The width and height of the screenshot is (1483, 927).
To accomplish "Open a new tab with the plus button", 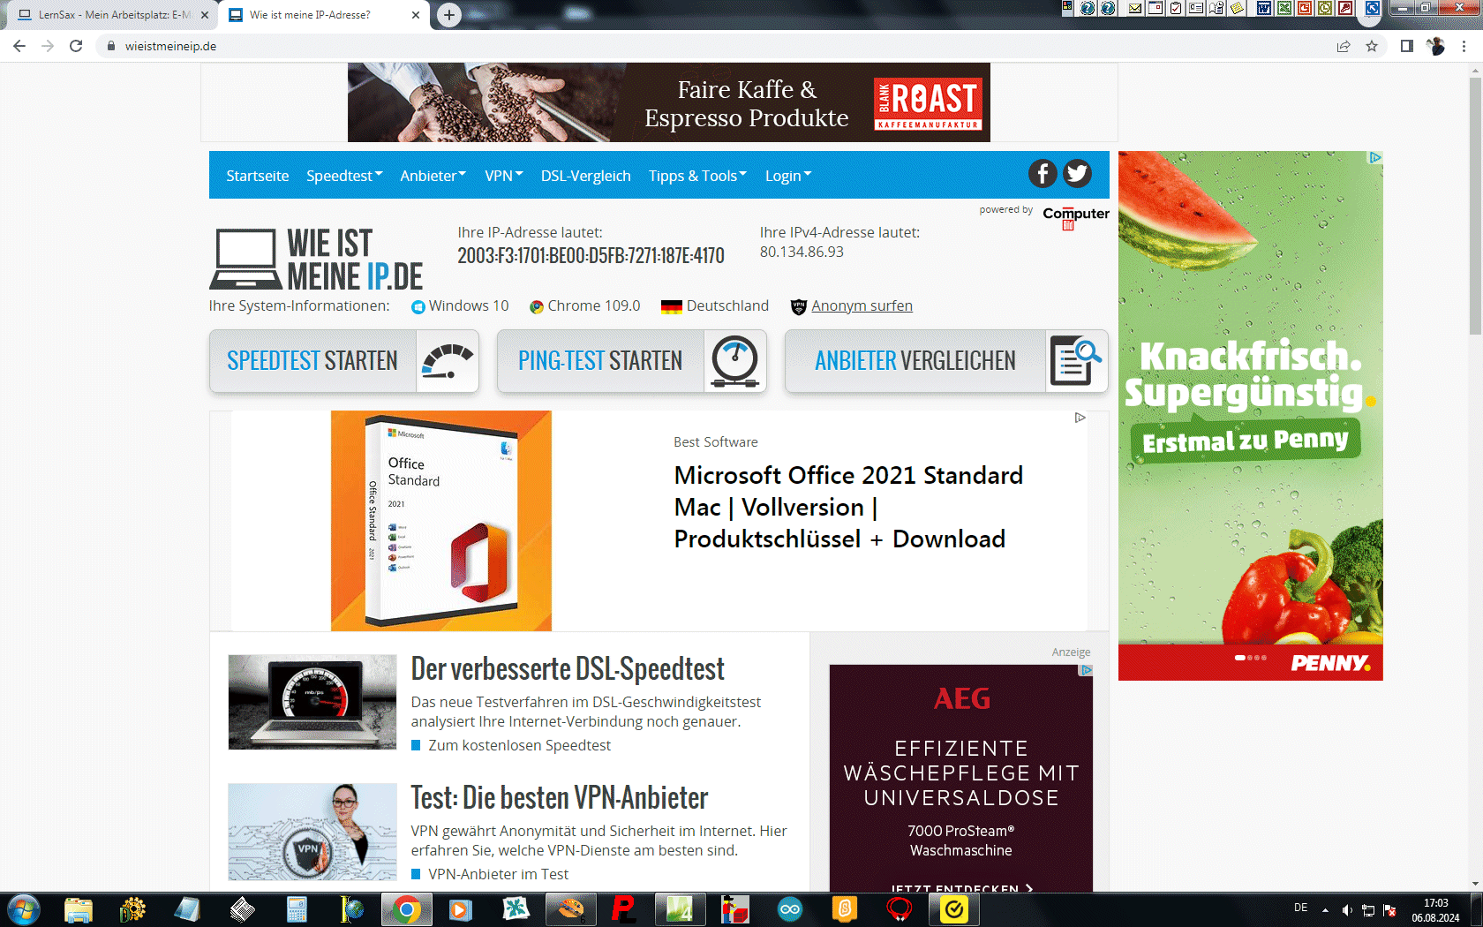I will (x=449, y=15).
